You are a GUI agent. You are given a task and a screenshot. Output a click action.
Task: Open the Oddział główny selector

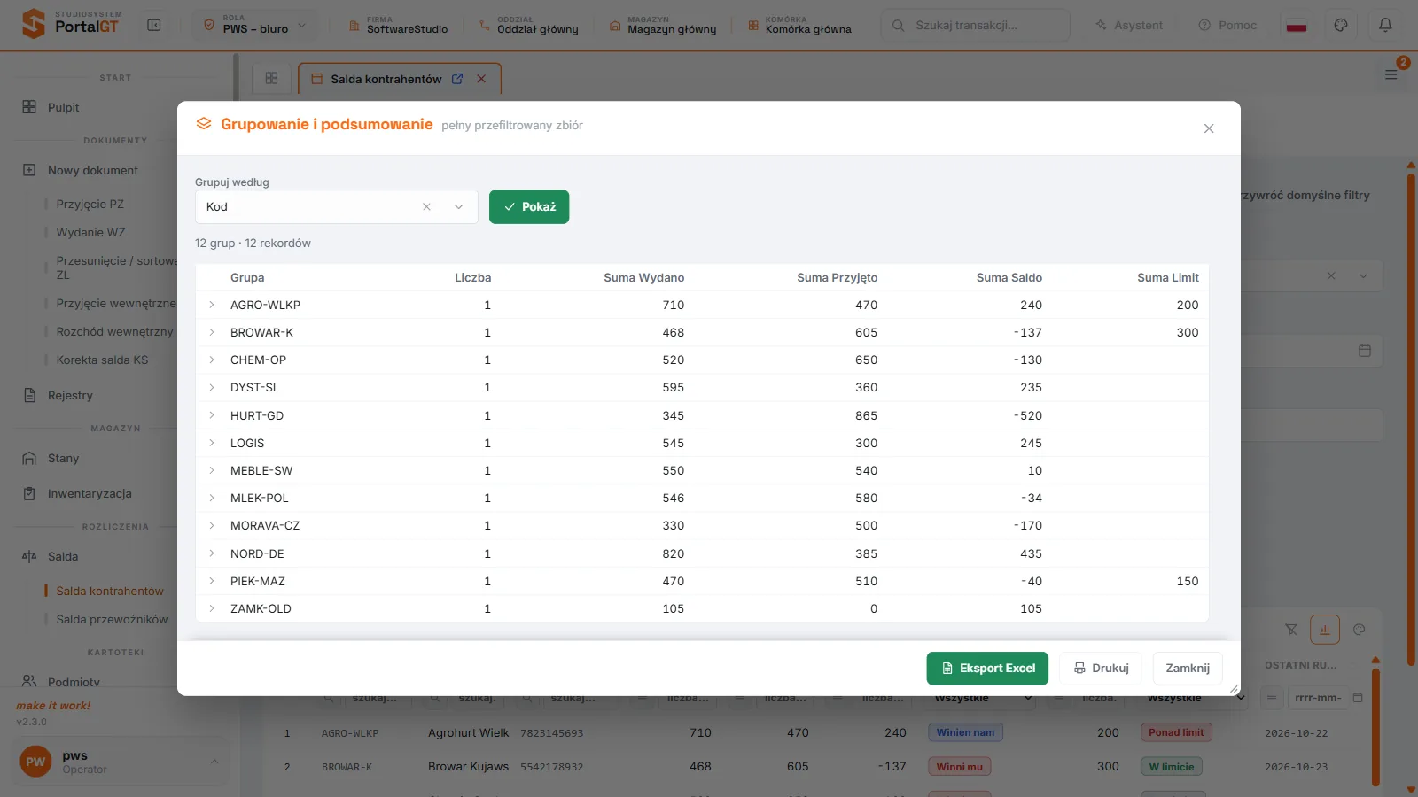528,26
